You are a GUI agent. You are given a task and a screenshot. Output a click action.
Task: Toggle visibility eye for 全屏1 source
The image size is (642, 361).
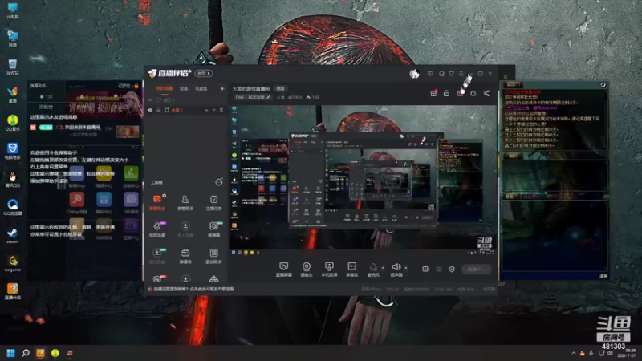click(x=150, y=110)
